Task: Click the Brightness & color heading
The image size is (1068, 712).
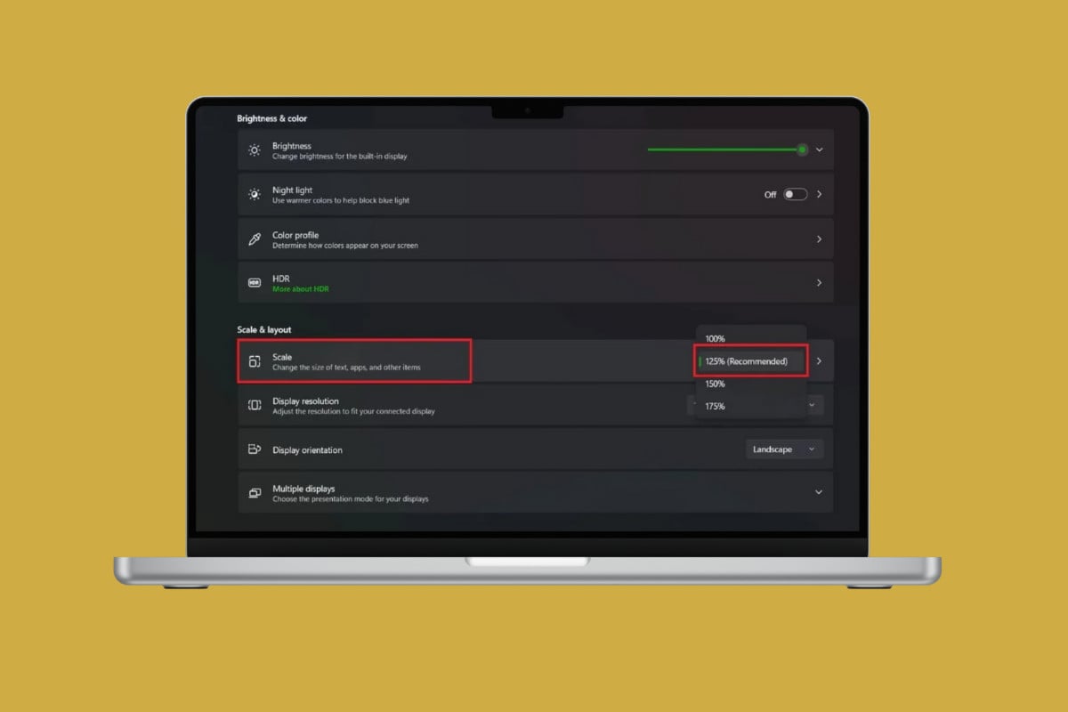Action: [272, 118]
